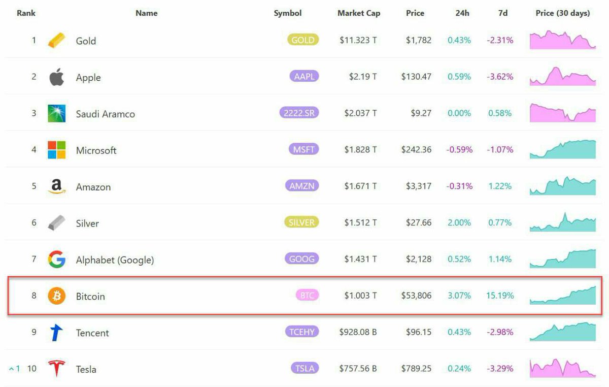Click Apple's 7d change -3.62%
Viewport: 609px width, 387px height.
500,77
